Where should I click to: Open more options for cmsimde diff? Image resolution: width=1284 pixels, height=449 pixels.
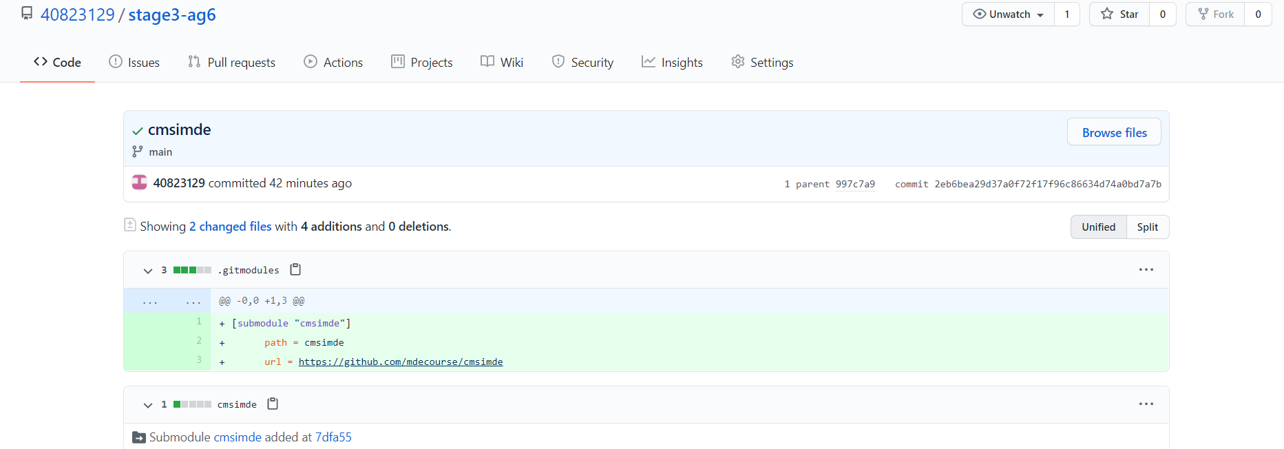[1146, 404]
